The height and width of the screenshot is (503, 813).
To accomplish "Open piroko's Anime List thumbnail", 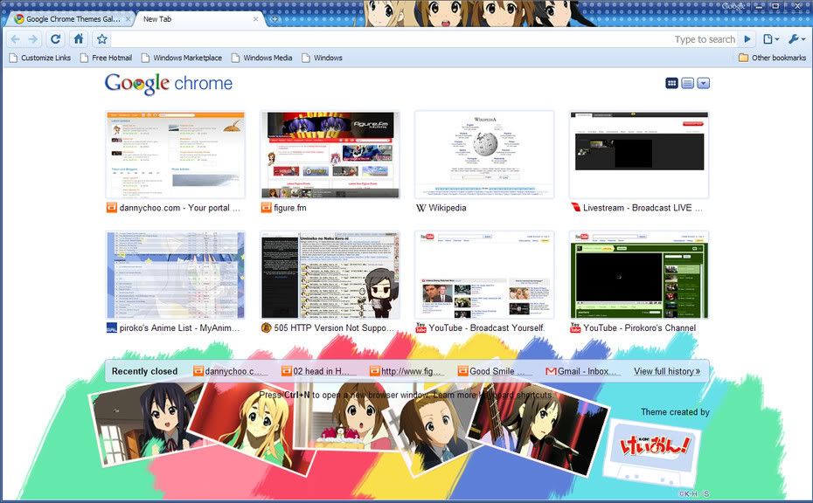I will coord(175,274).
